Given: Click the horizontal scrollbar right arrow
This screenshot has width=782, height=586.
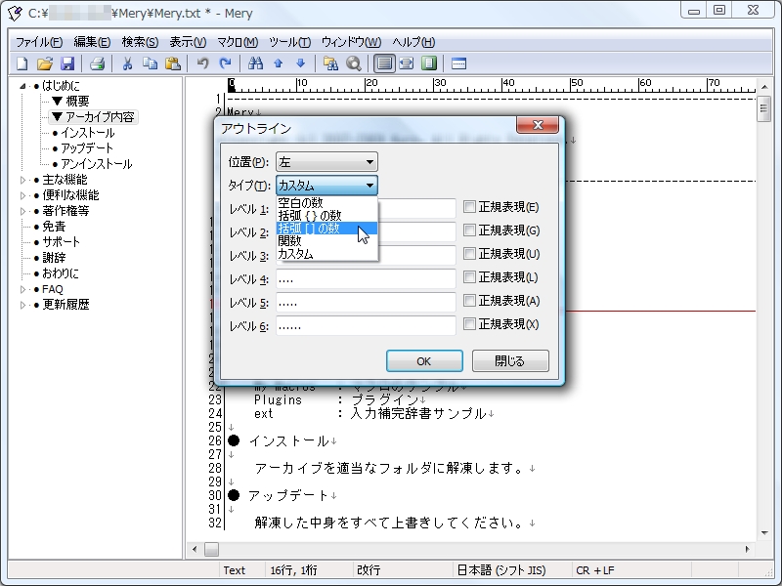Looking at the screenshot, I should point(747,549).
